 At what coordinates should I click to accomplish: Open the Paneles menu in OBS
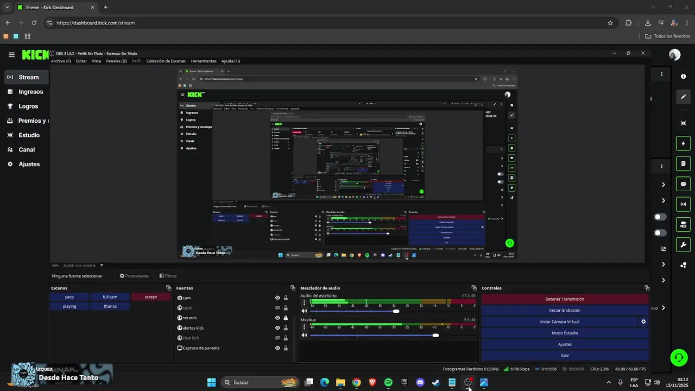[x=116, y=61]
